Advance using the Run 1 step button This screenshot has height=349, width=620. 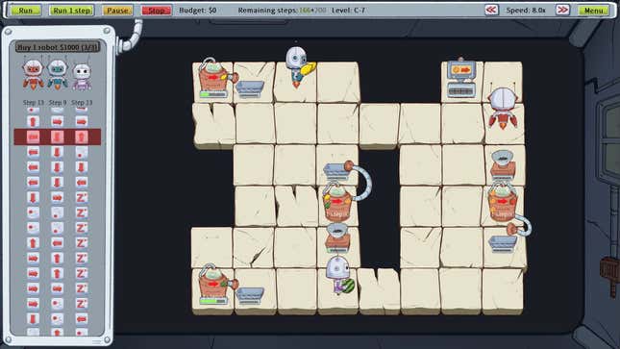71,11
